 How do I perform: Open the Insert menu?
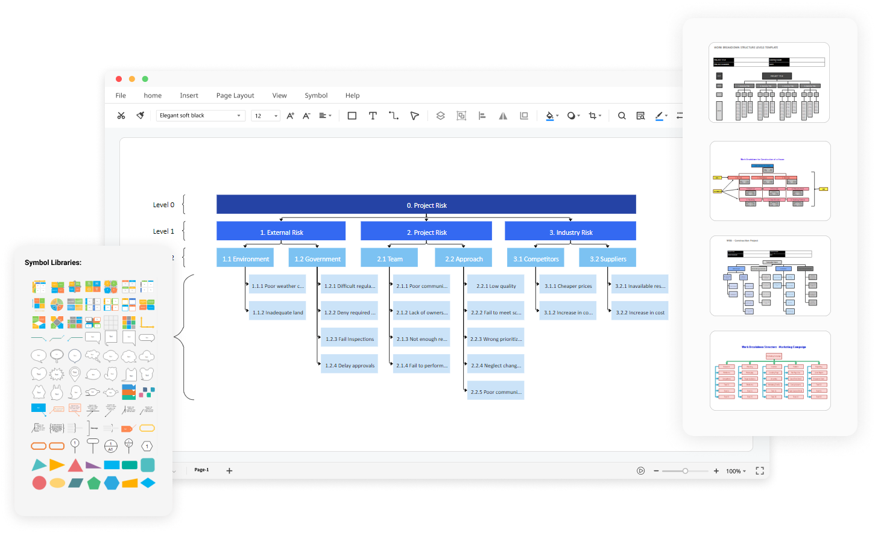(x=189, y=95)
